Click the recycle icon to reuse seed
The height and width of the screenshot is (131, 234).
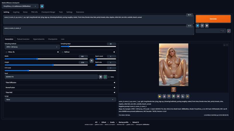tap(105, 77)
